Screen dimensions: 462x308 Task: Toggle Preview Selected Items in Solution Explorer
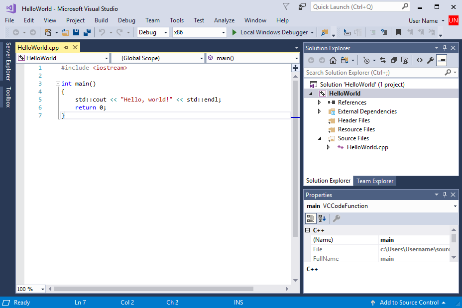click(442, 60)
